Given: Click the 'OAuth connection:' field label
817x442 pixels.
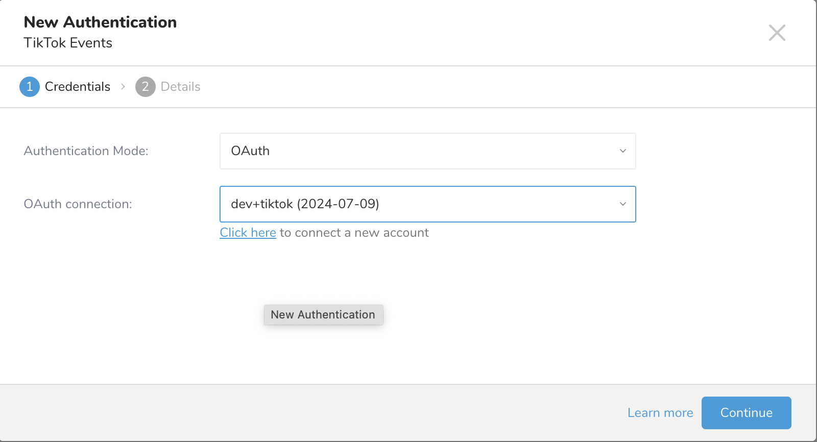Looking at the screenshot, I should [78, 204].
